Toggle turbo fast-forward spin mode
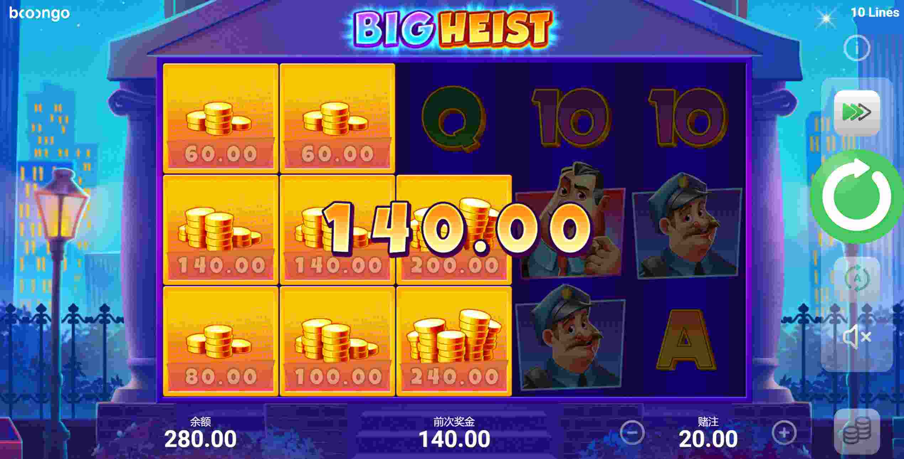Screen dimensions: 904x459 [x=857, y=113]
